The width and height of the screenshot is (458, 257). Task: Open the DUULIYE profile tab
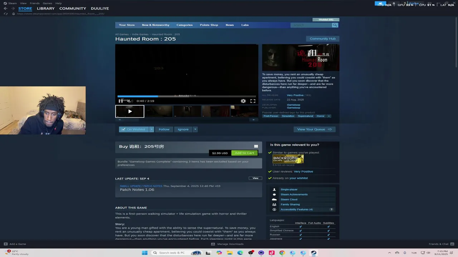coord(100,8)
